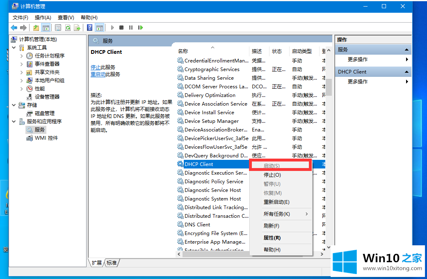Click the gear icon of Cryptographic Services

click(x=180, y=69)
